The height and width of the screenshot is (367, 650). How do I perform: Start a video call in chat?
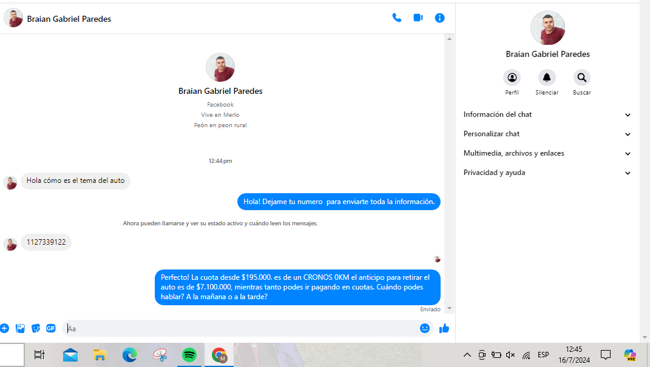tap(418, 18)
